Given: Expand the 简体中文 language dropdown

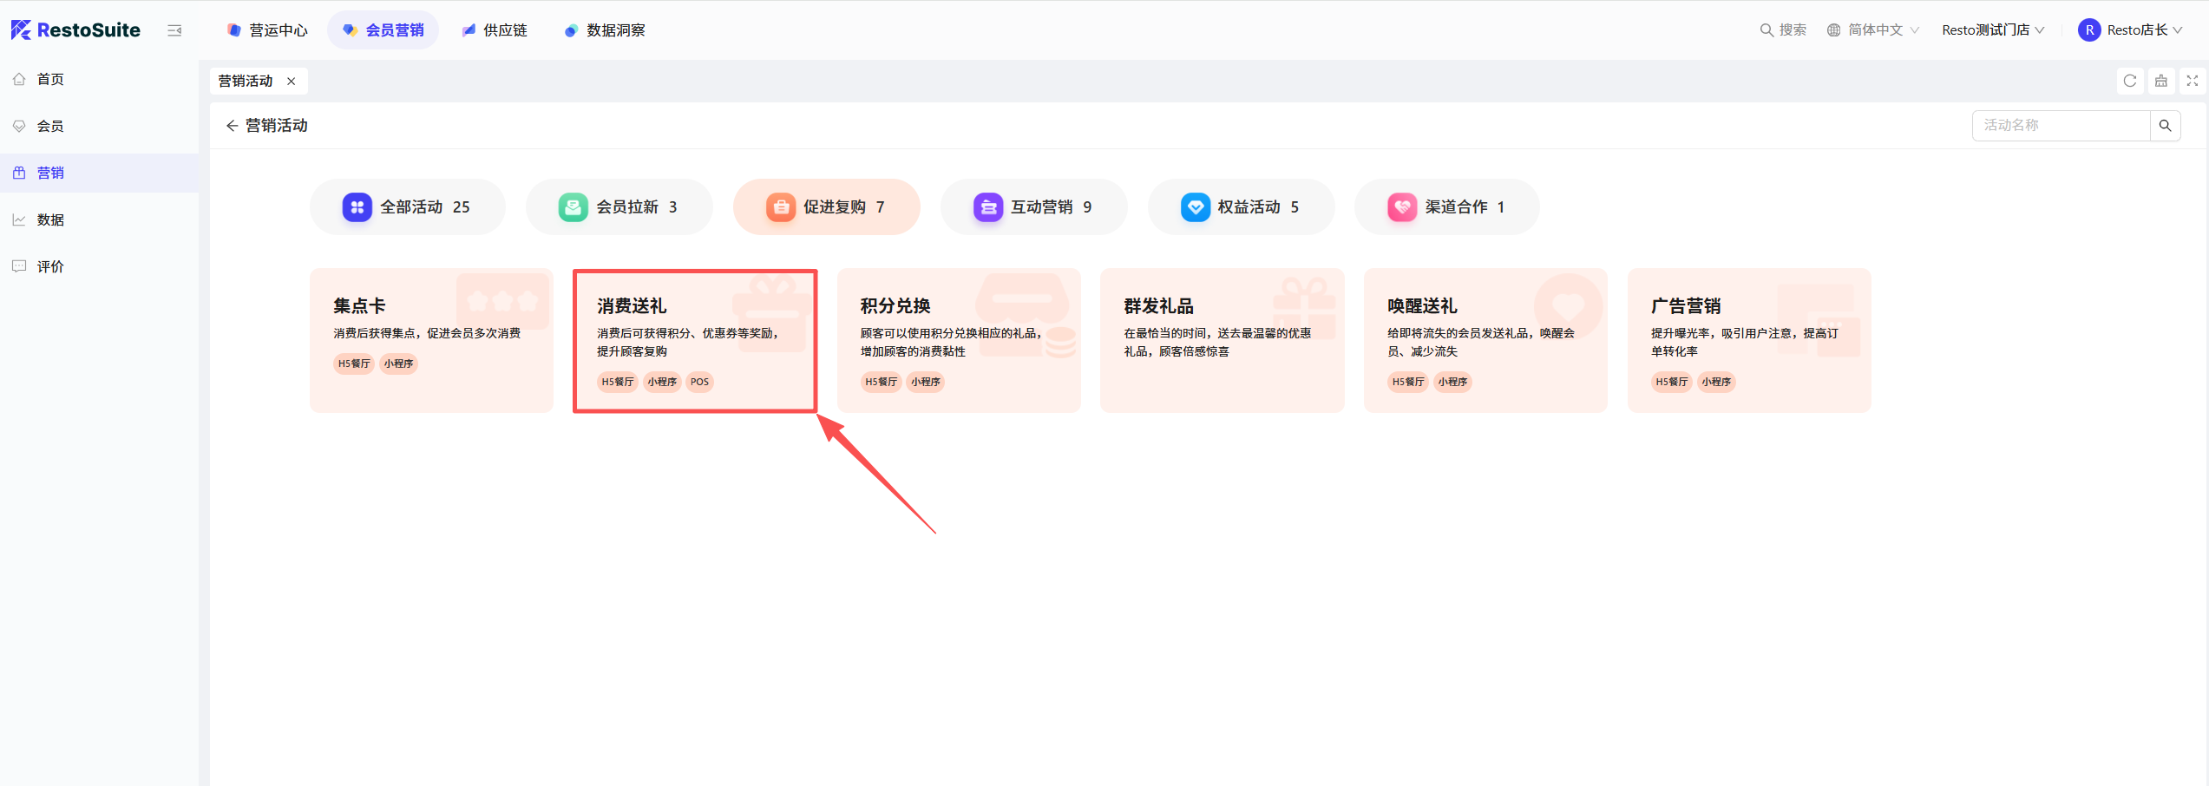Looking at the screenshot, I should click(1873, 30).
